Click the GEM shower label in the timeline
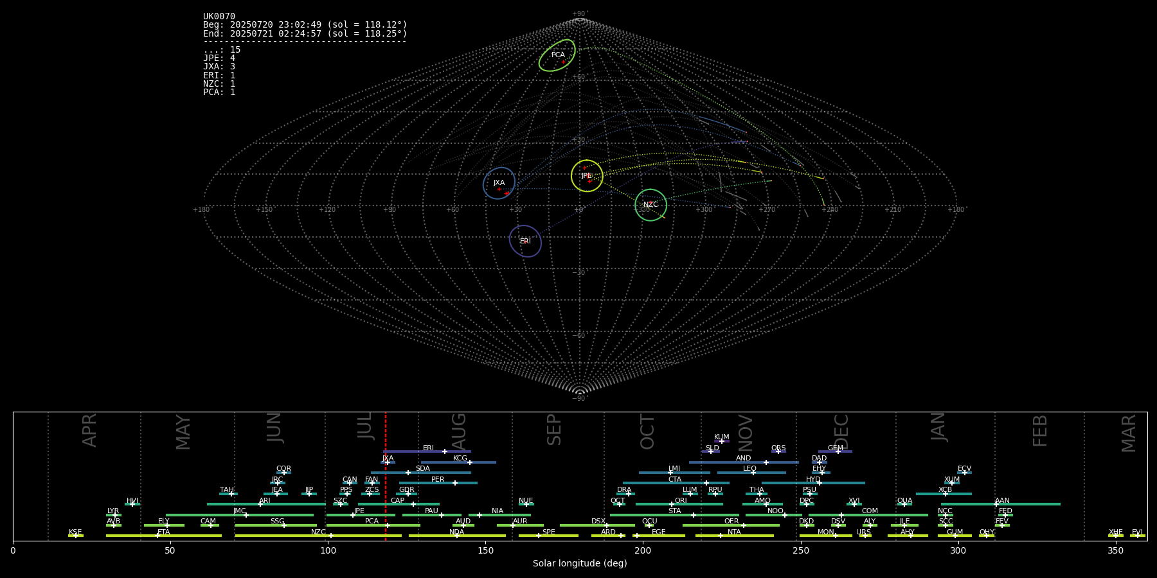The image size is (1157, 578). click(x=836, y=448)
